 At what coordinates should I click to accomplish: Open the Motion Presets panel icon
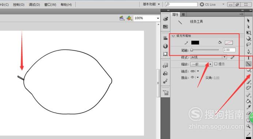pyautogui.click(x=165, y=81)
